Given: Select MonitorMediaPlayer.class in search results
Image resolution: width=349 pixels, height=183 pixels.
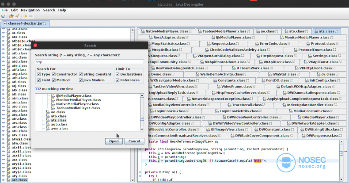Looking at the screenshot, I should (78, 100).
